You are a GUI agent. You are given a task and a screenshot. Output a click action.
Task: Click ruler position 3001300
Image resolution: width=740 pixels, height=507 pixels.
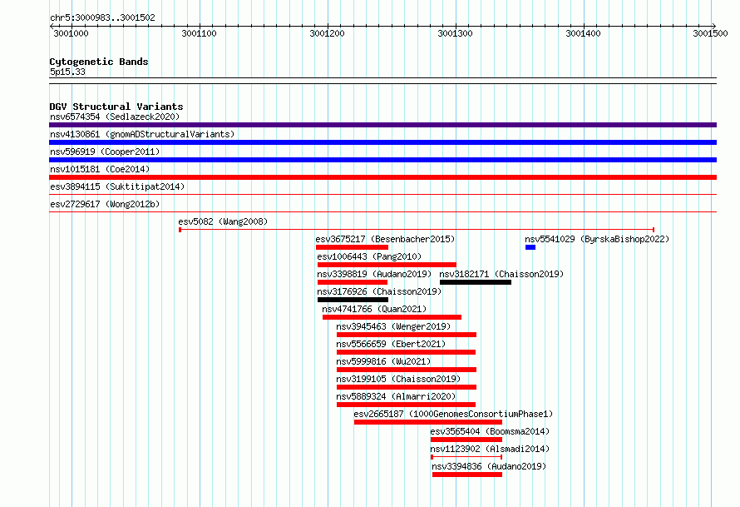(455, 33)
